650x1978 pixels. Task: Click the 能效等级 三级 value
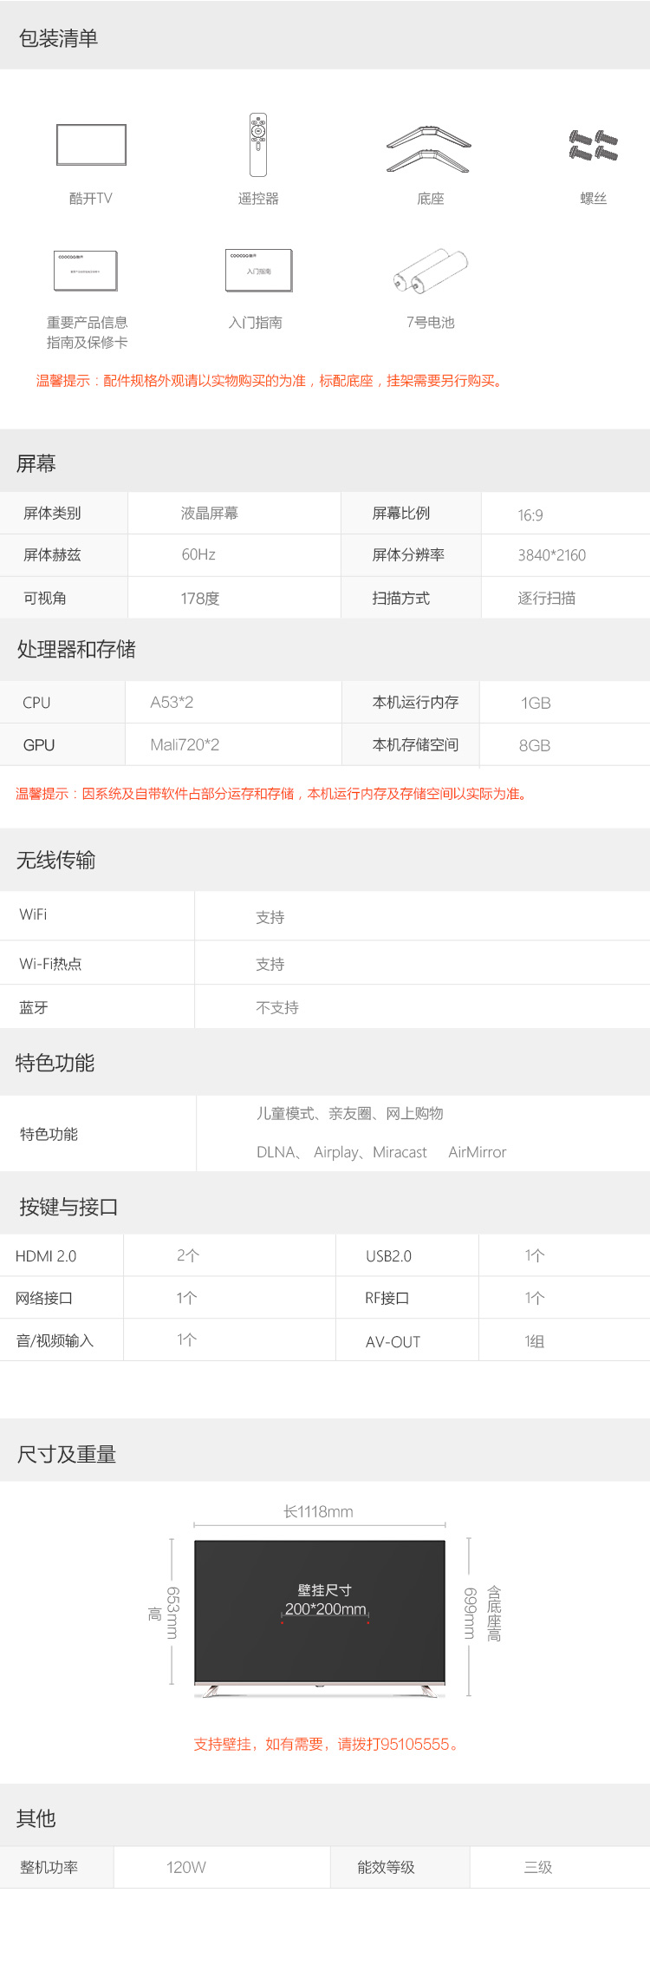coord(538,1867)
